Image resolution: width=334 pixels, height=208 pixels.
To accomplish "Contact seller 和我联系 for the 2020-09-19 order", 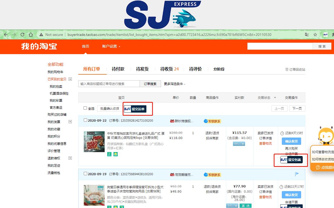I will pos(212,175).
